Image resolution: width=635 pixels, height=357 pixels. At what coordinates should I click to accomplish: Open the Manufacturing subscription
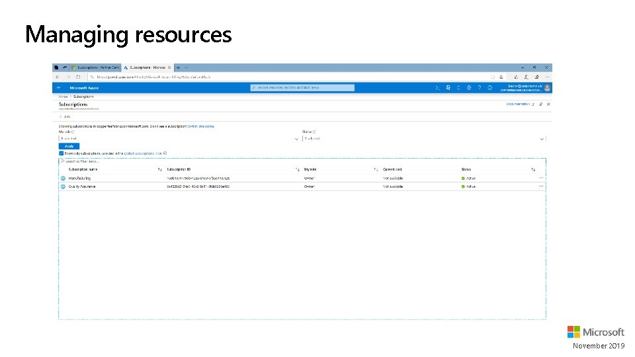pos(79,178)
